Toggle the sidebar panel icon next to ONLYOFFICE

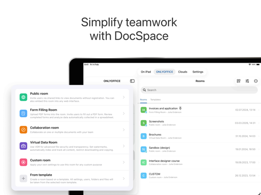pos(132,81)
